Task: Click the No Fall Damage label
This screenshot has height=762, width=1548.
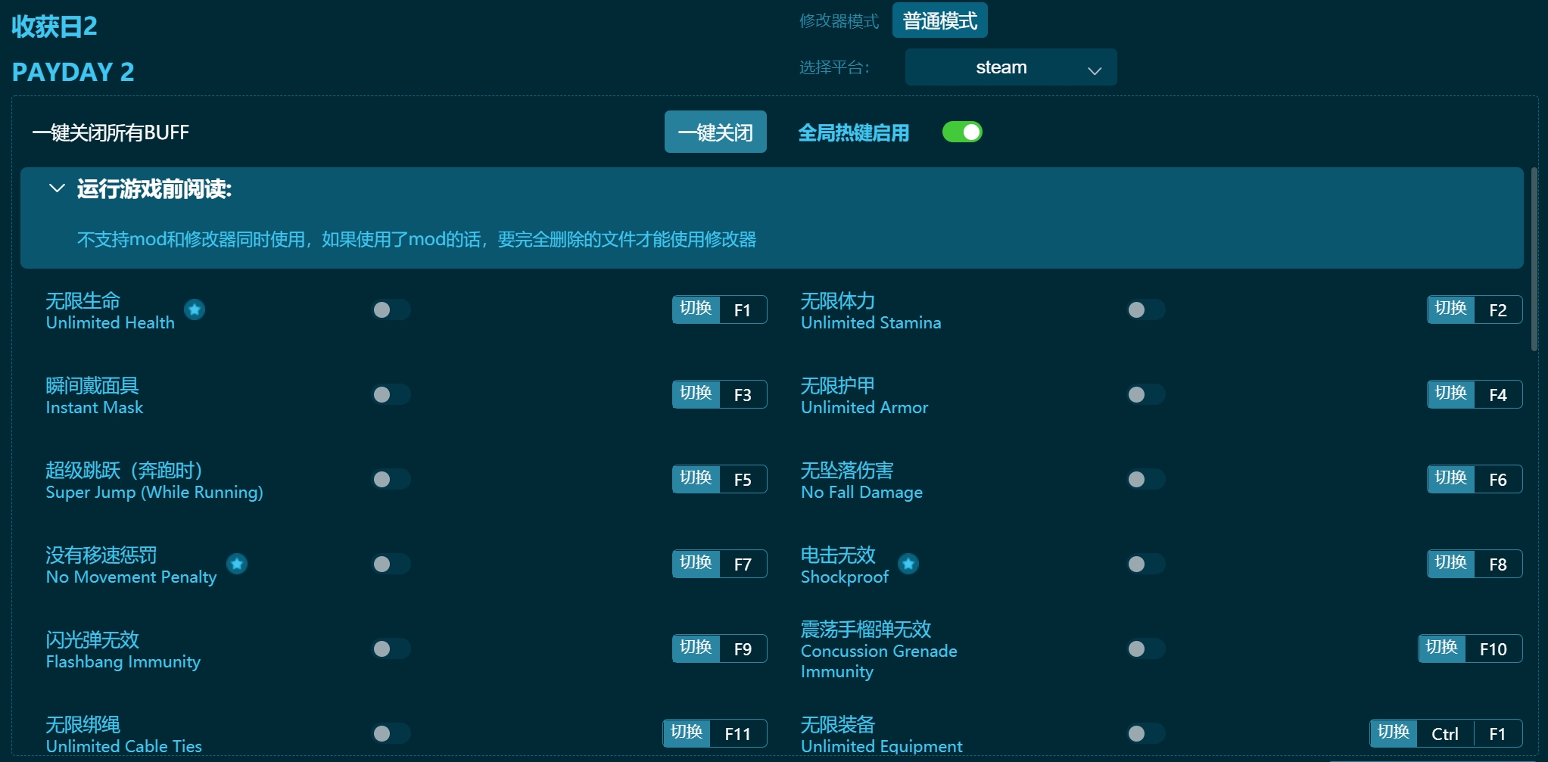Action: click(x=861, y=492)
